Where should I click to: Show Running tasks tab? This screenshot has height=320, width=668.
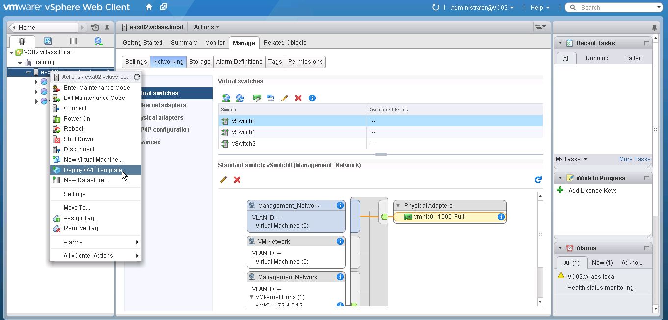(x=597, y=58)
